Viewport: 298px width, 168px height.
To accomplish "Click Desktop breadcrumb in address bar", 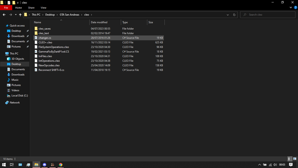I will (50, 14).
